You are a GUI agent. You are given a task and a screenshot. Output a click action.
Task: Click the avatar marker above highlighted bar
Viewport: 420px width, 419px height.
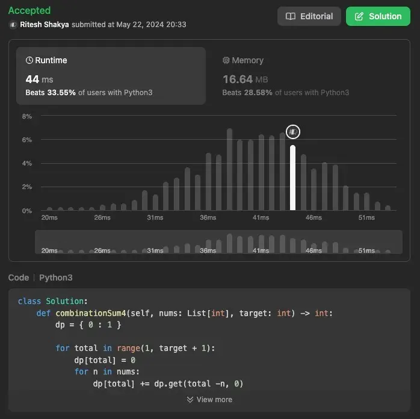point(292,132)
